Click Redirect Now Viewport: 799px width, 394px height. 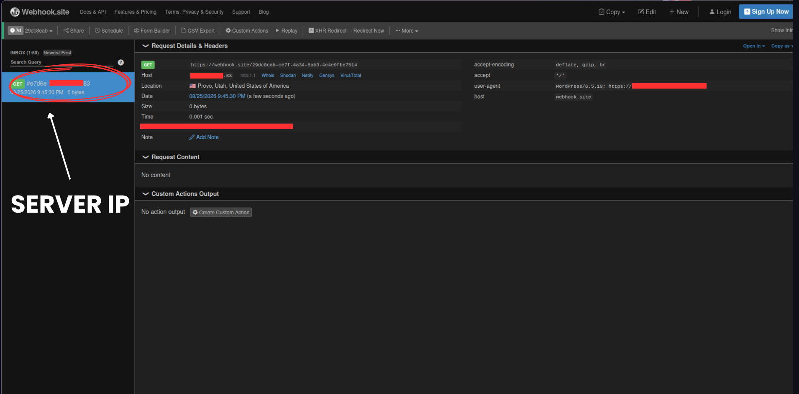pyautogui.click(x=369, y=31)
